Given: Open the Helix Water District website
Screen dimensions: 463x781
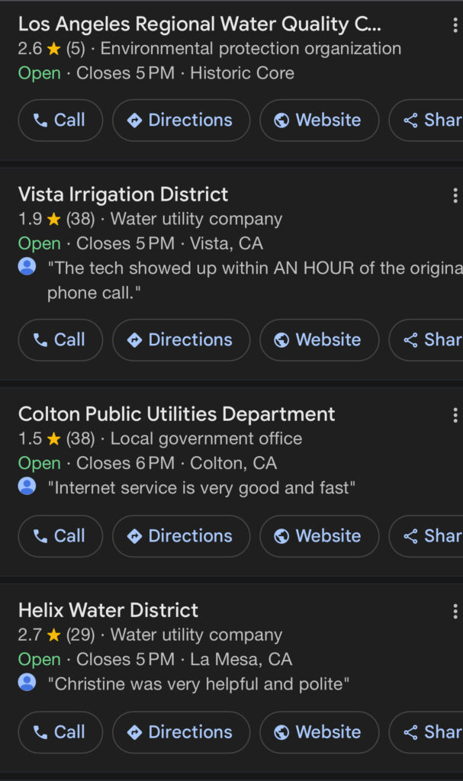Looking at the screenshot, I should click(x=319, y=731).
